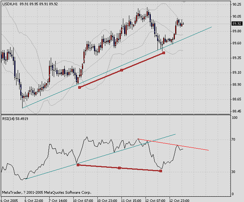Select the left handle of price chart red trendline
The width and height of the screenshot is (244, 202).
click(80, 88)
